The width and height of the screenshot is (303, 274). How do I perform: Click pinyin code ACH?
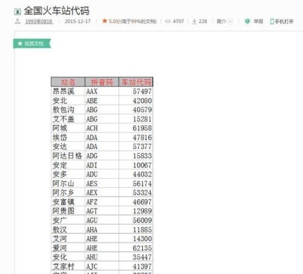[x=92, y=128]
